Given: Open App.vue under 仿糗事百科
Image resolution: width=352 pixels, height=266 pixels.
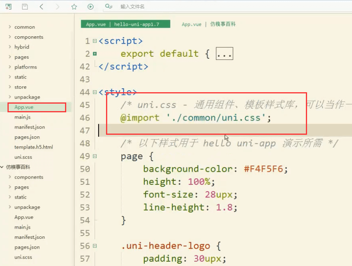Looking at the screenshot, I should (x=24, y=217).
